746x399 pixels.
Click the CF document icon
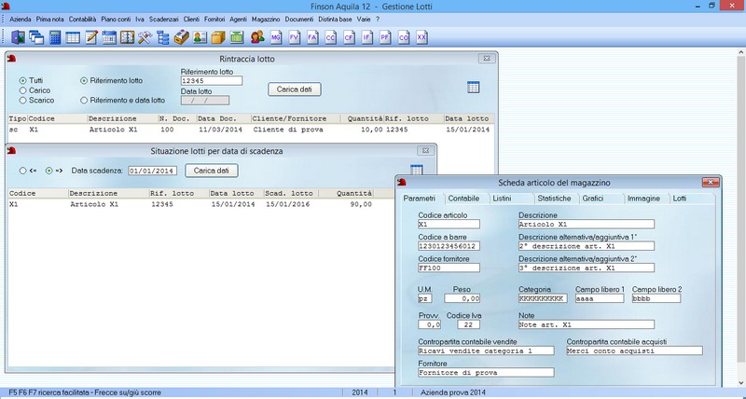tap(349, 37)
